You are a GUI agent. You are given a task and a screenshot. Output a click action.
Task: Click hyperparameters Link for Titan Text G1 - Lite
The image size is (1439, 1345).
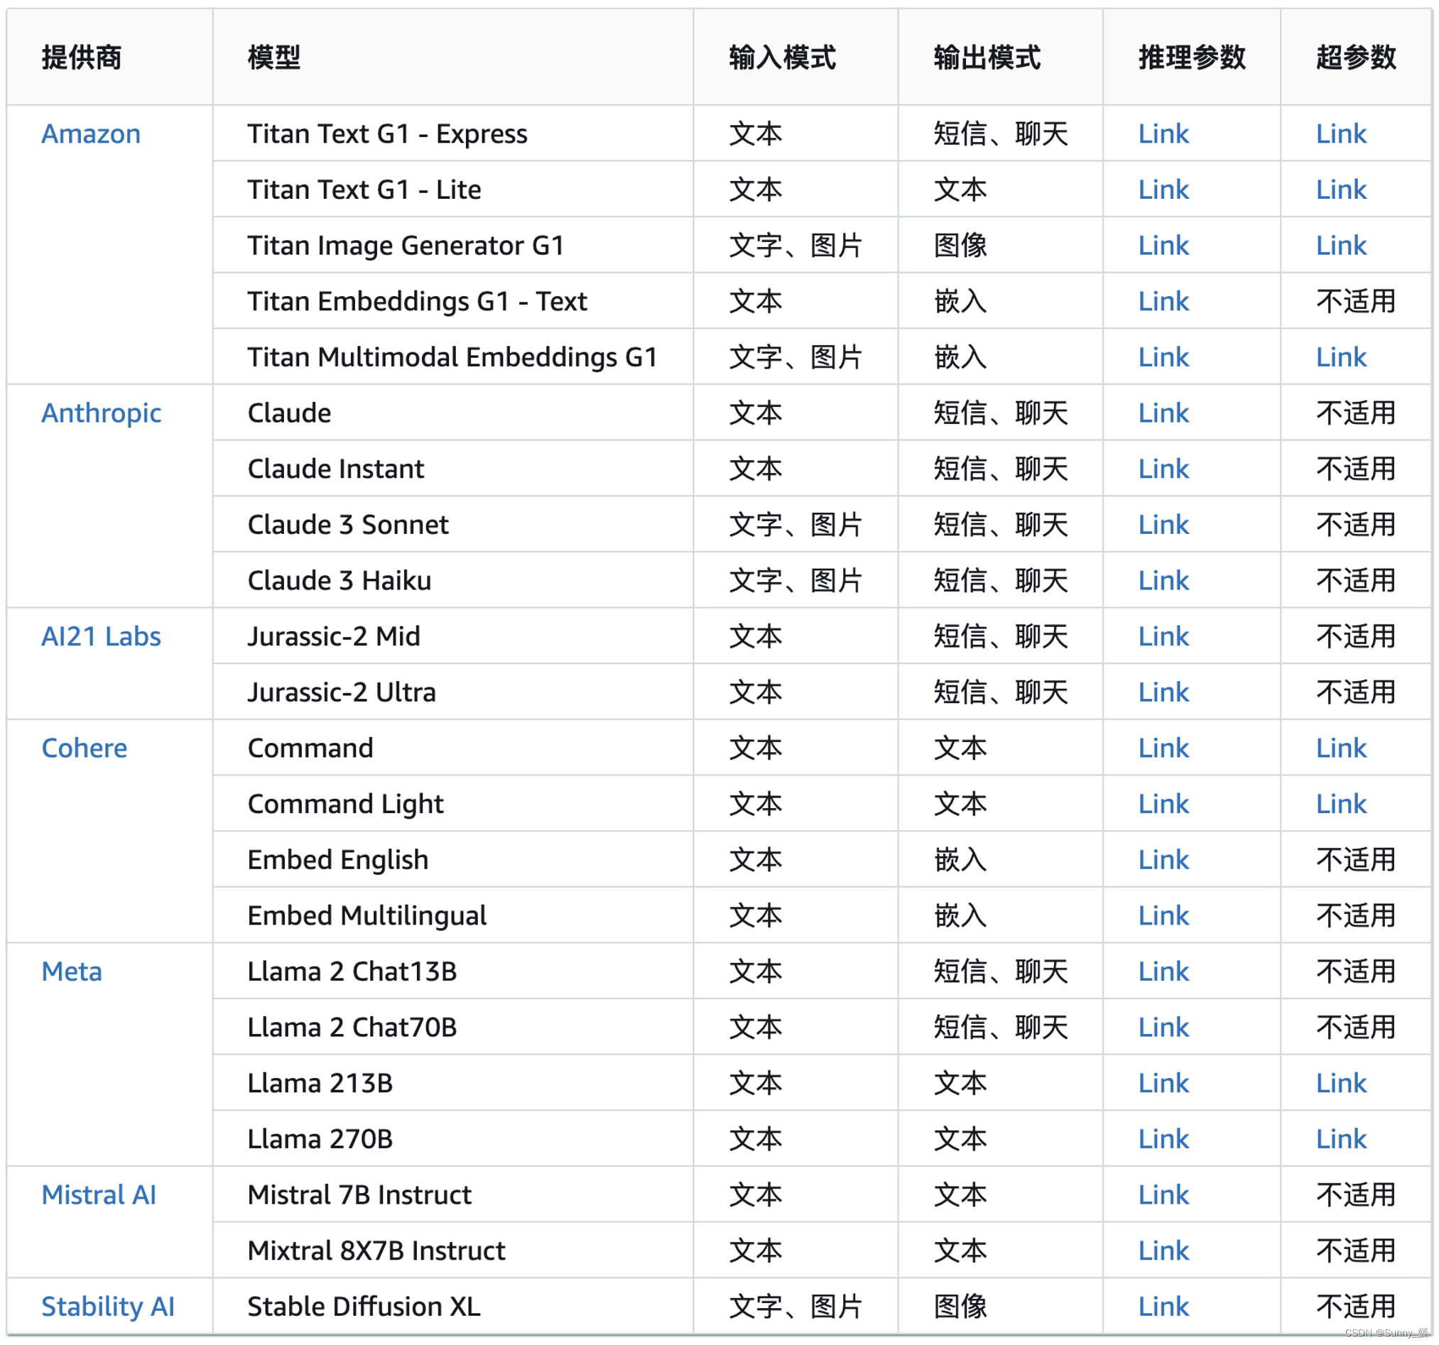click(1341, 190)
